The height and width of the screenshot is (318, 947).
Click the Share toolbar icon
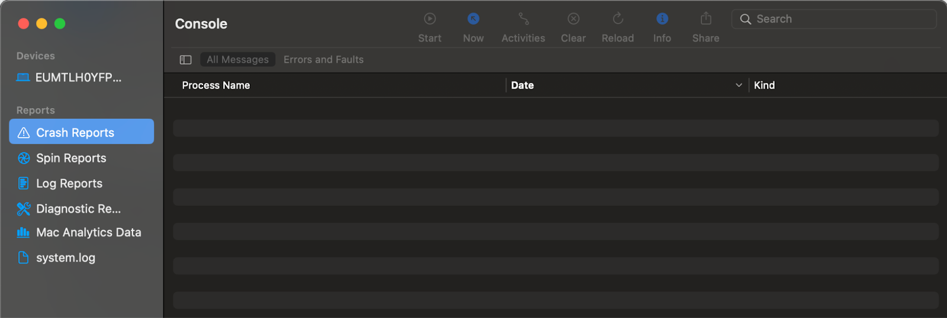(x=706, y=20)
